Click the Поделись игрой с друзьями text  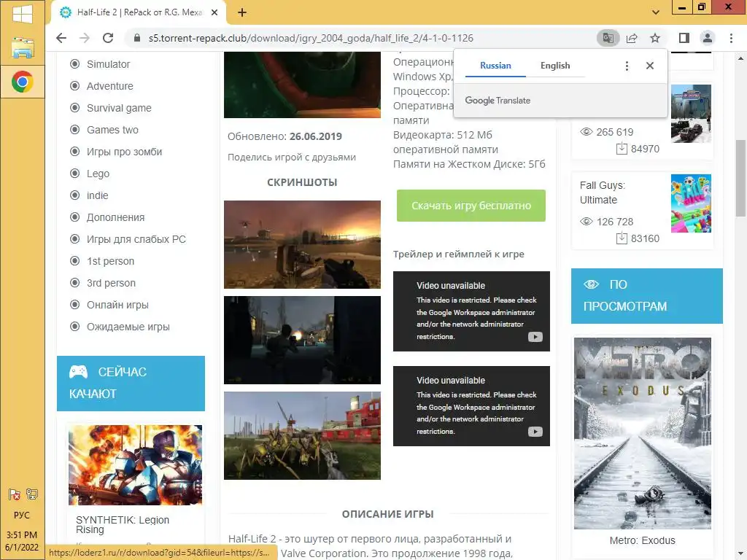[x=292, y=157]
